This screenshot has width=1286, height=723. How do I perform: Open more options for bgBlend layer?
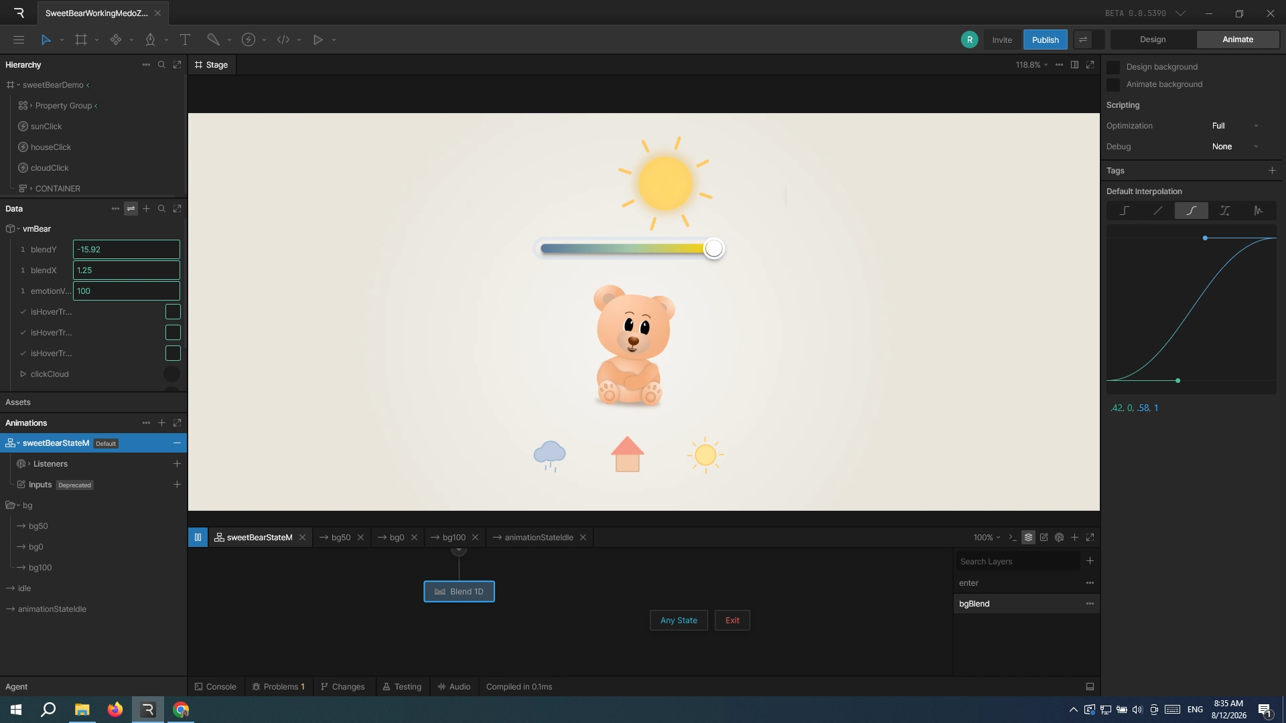coord(1090,604)
